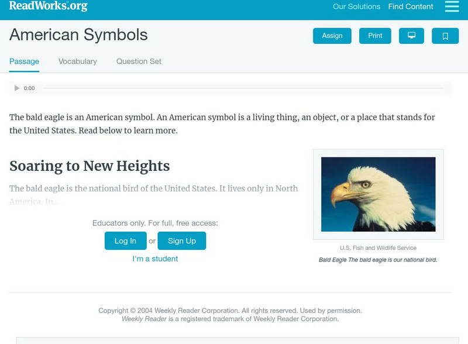Click the bookmark save icon
The width and height of the screenshot is (468, 344).
[x=445, y=36]
